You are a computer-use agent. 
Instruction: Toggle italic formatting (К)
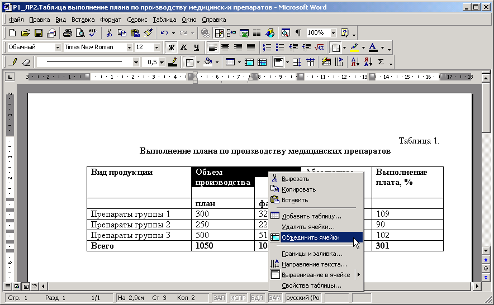coord(184,47)
